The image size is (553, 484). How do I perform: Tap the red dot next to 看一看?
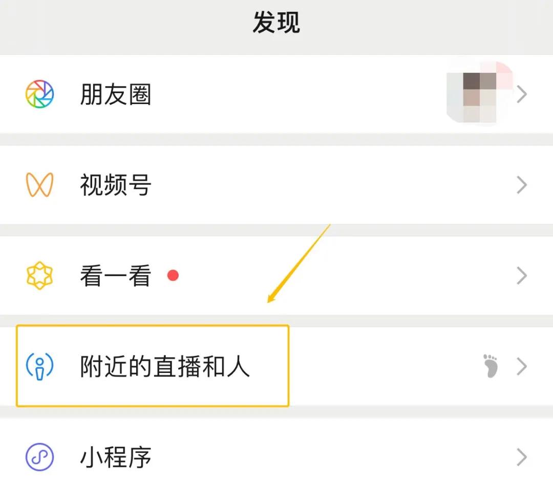(174, 276)
